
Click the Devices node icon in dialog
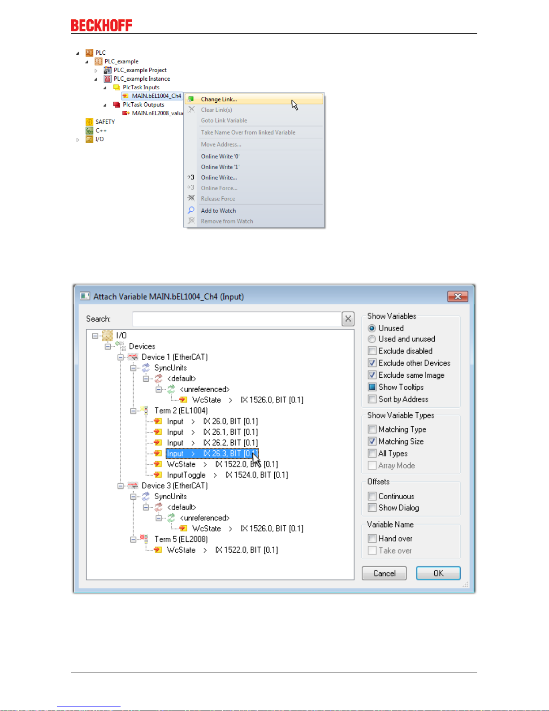(x=120, y=346)
